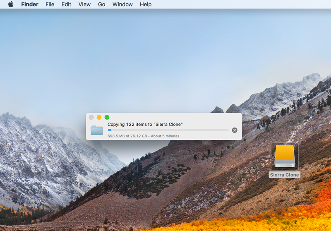Image resolution: width=331 pixels, height=231 pixels.
Task: Zoom the copy dialog with green button
Action: 107,117
